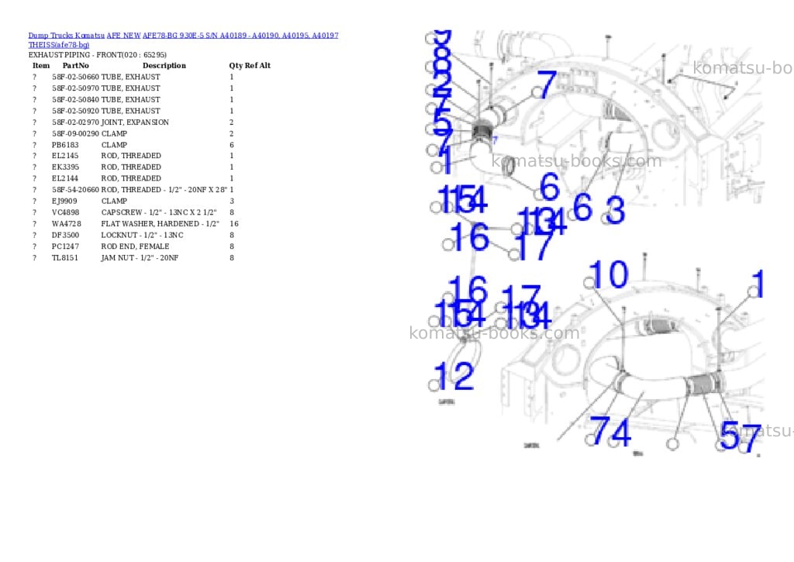The height and width of the screenshot is (562, 794).
Task: Click the JAM NUT - 1/2" - 20NF description
Action: point(140,257)
